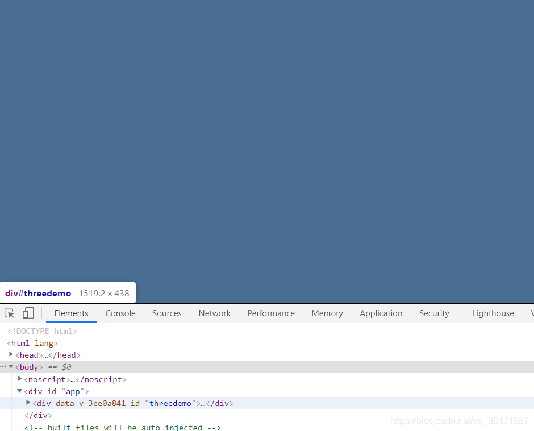This screenshot has height=431, width=534.
Task: Open the Performance tab
Action: coord(271,313)
